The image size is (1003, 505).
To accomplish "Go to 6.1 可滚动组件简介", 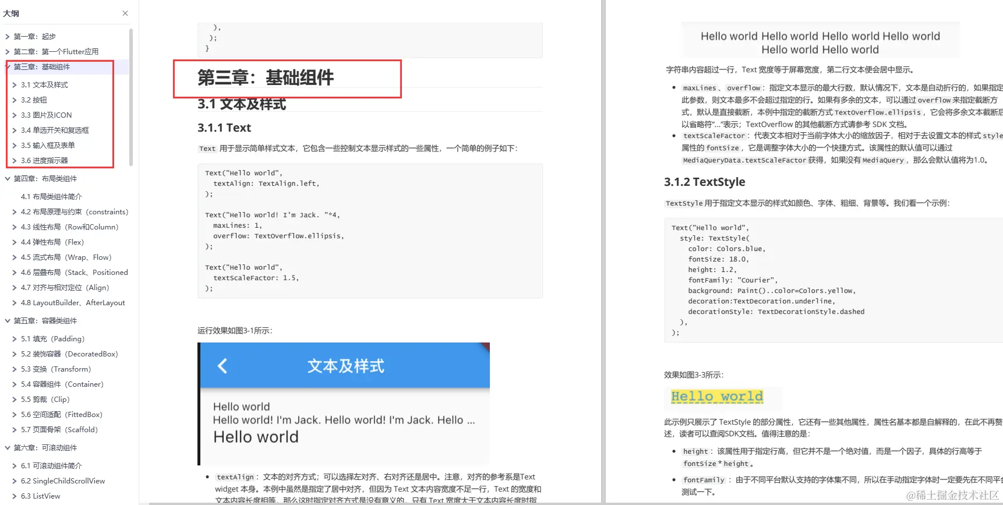I will pyautogui.click(x=51, y=465).
